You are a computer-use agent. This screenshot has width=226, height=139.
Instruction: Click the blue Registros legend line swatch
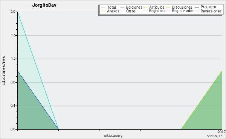point(145,11)
